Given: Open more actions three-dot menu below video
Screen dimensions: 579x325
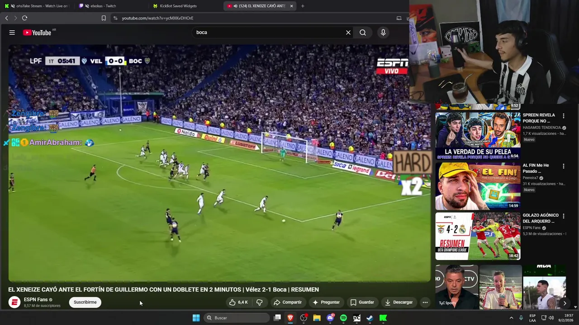Looking at the screenshot, I should point(425,302).
